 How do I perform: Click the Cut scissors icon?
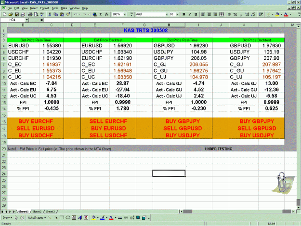tap(50, 14)
